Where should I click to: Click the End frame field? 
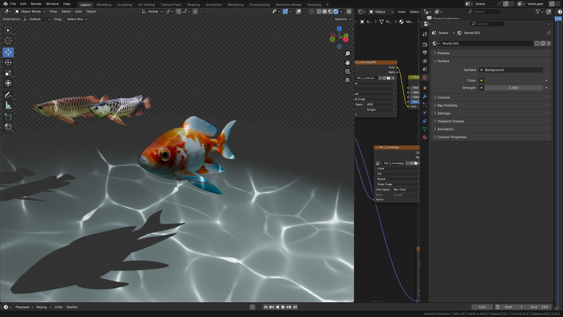click(539, 307)
